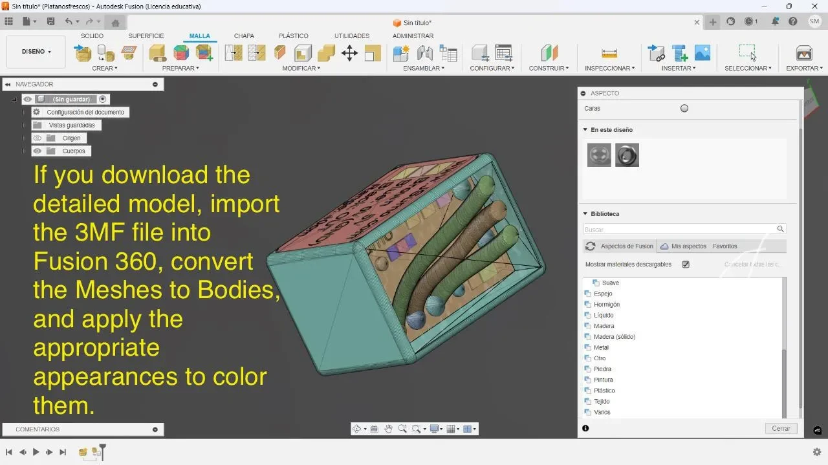Viewport: 828px width, 465px height.
Task: Collapse the Biblioteca section
Action: point(585,214)
